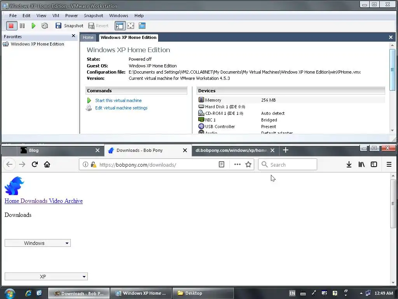
Task: Click Start this virtual machine link
Action: [118, 100]
